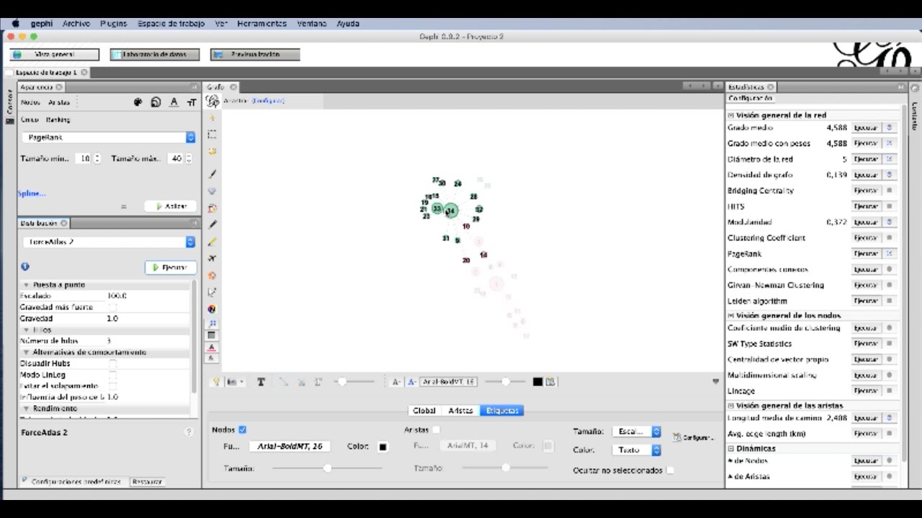
Task: Click the blue info icon in Distribution panel
Action: pyautogui.click(x=25, y=266)
